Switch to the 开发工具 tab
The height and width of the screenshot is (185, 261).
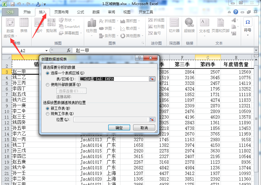click(x=146, y=12)
